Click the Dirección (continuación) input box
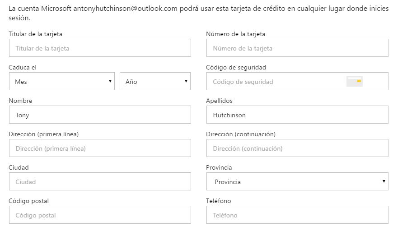The width and height of the screenshot is (407, 231). click(x=297, y=148)
